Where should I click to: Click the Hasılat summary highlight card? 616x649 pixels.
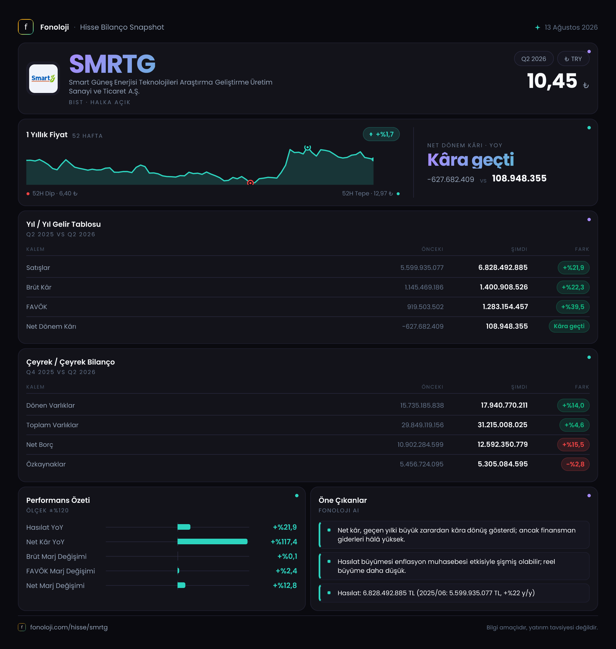pos(454,593)
